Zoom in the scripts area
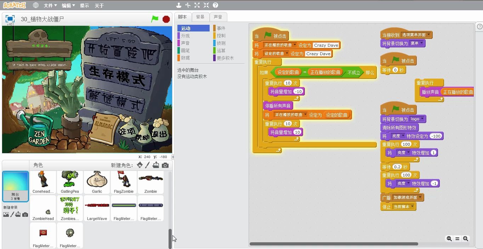 [x=466, y=239]
